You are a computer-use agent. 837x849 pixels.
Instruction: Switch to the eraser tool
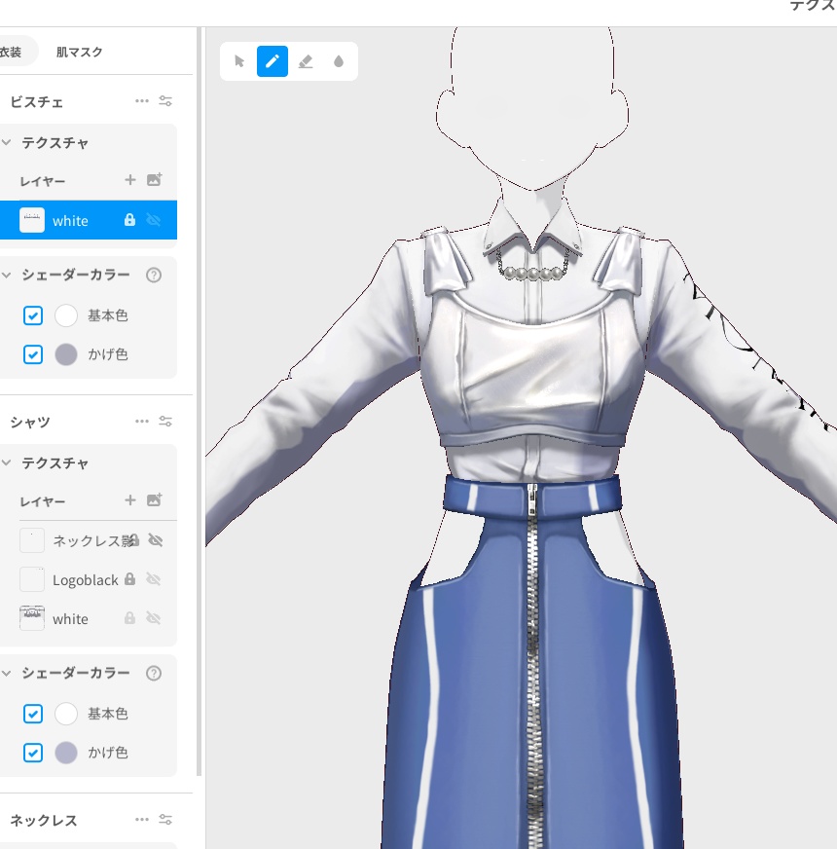306,61
